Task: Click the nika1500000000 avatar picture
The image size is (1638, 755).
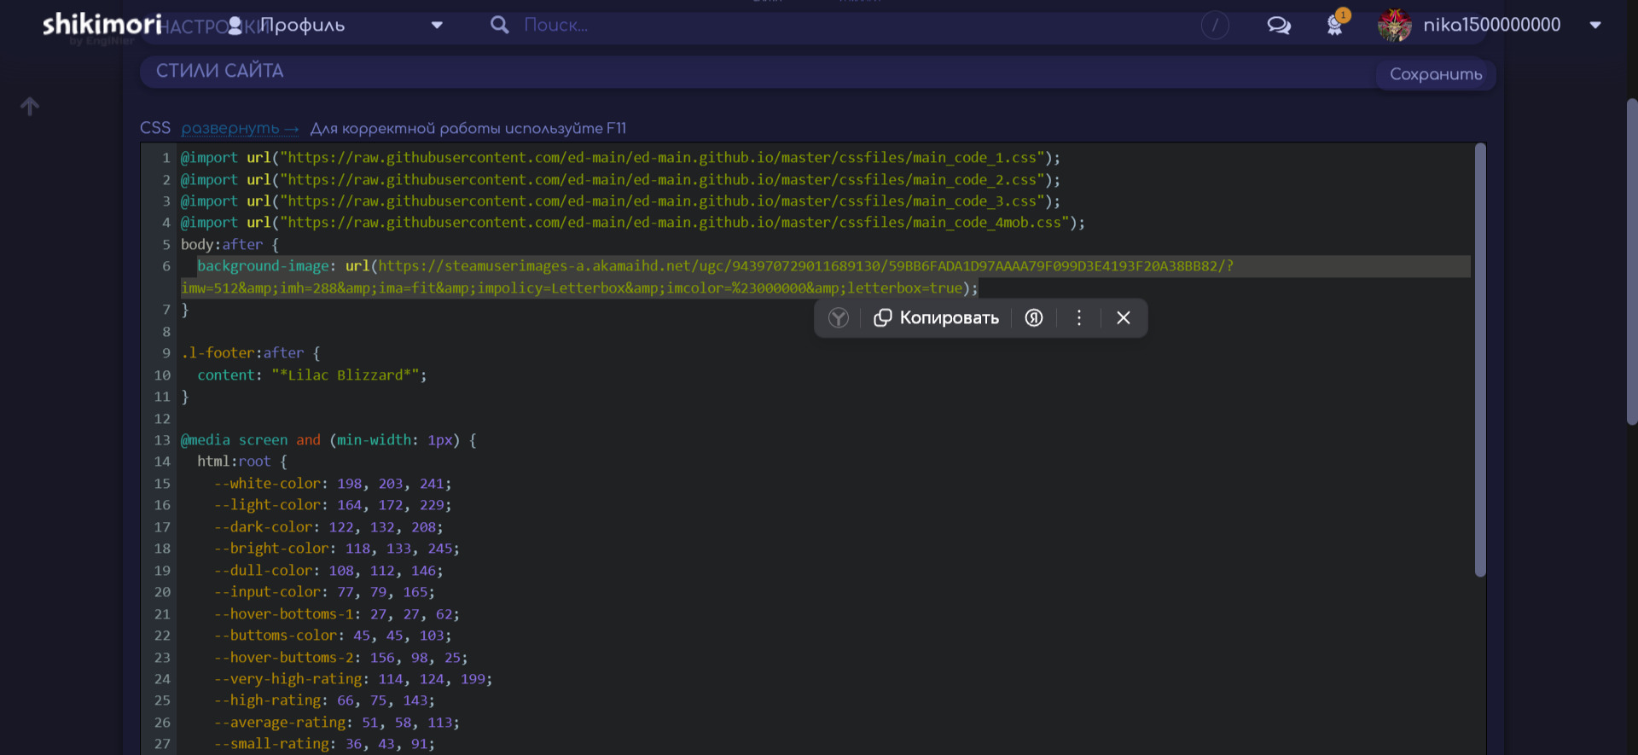Action: [x=1394, y=26]
